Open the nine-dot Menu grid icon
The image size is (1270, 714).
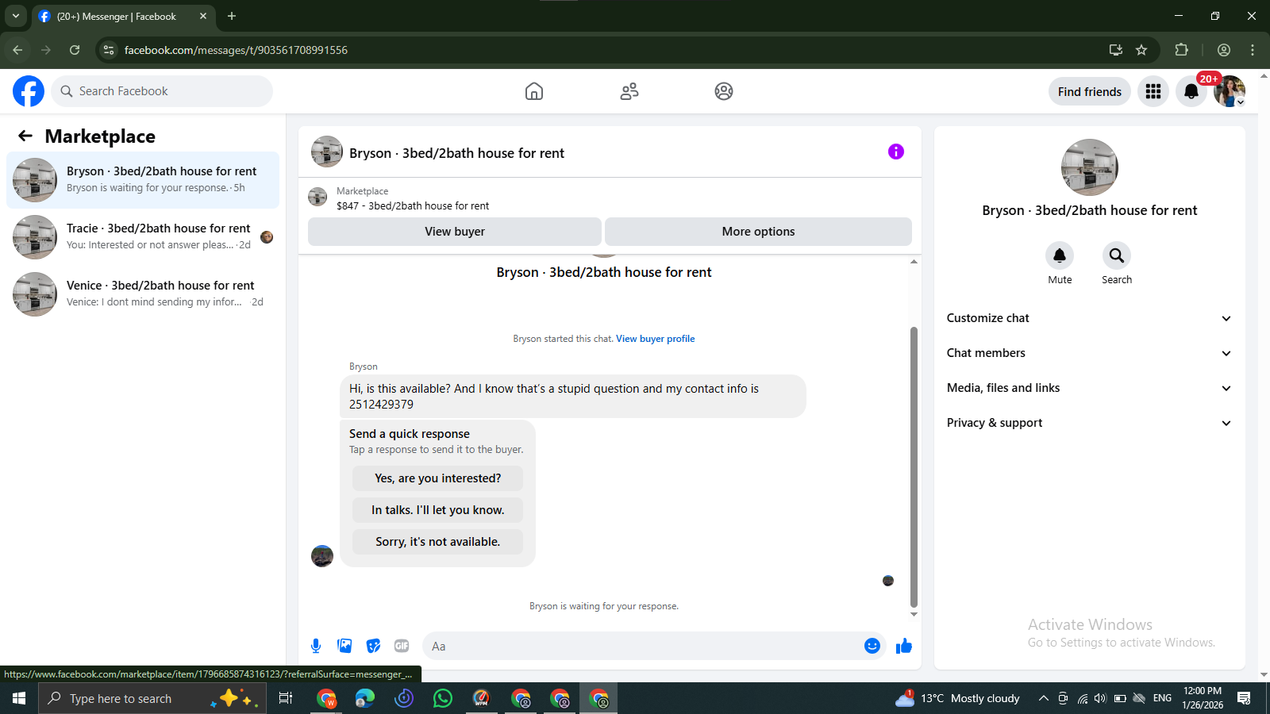(x=1153, y=91)
